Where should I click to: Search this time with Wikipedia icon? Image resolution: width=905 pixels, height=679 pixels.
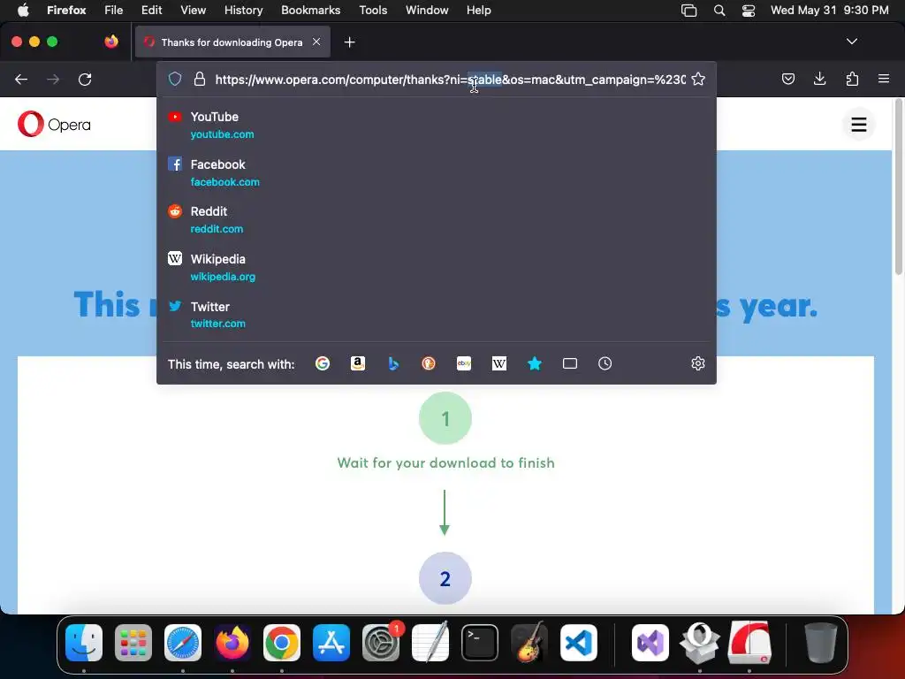499,363
